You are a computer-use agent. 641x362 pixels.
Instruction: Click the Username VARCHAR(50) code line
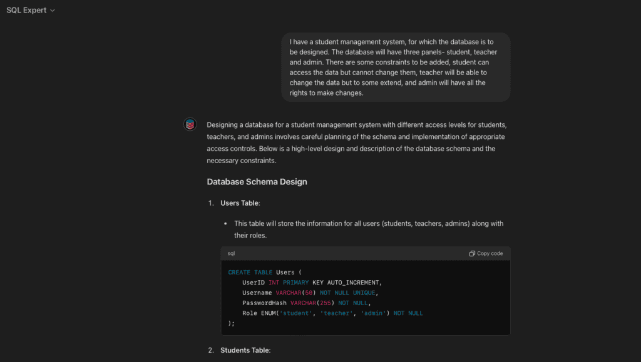[x=310, y=293]
